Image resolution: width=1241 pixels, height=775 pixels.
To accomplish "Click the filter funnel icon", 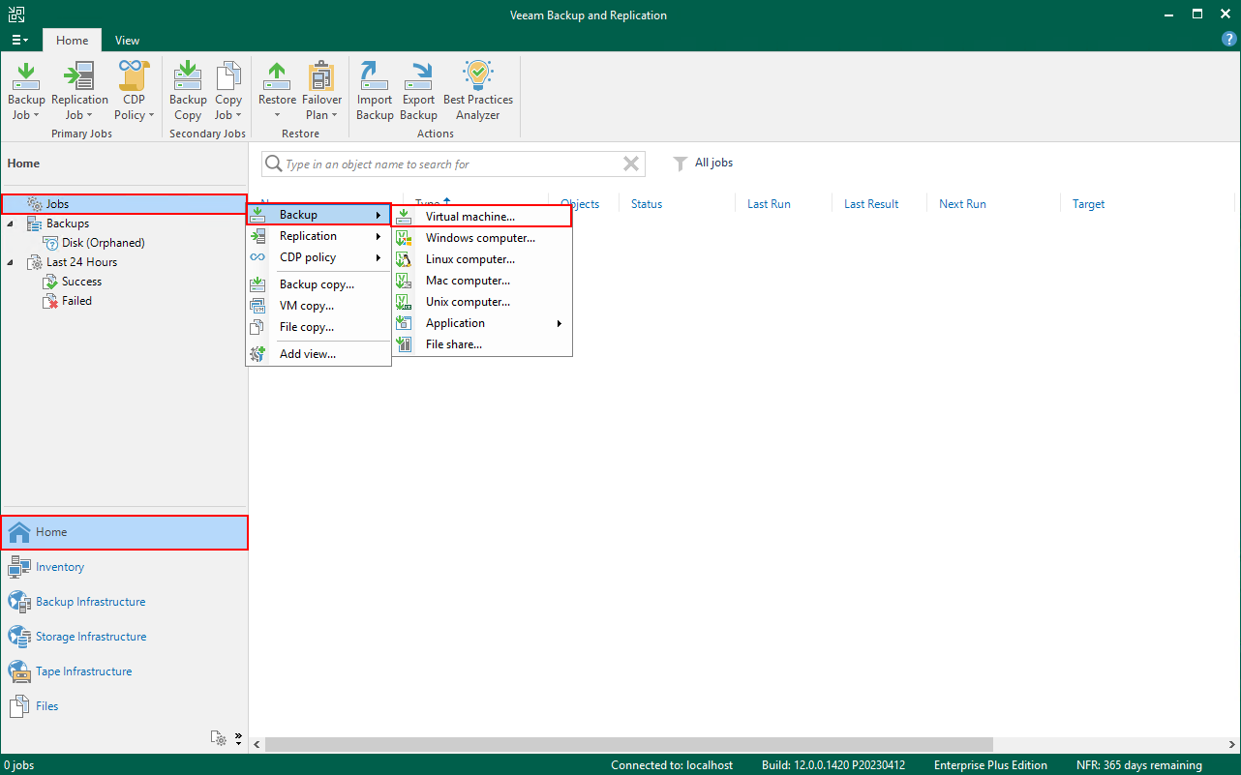I will coord(681,164).
